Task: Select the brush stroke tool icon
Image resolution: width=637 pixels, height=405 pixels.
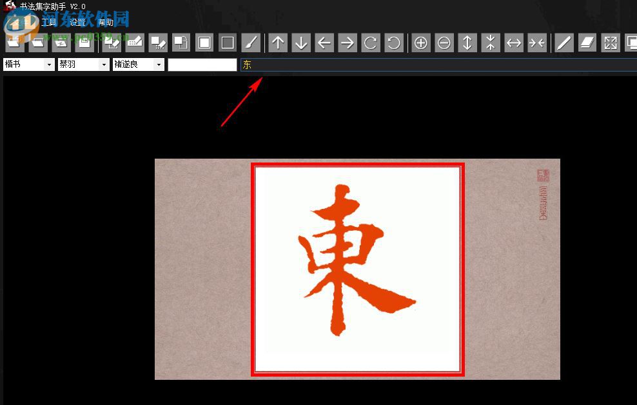Action: click(251, 43)
